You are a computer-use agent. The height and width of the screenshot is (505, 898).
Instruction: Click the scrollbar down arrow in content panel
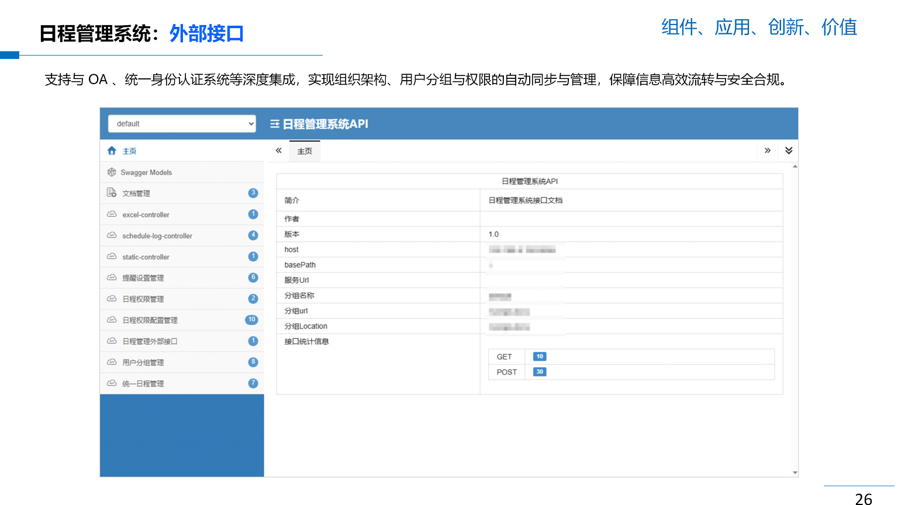[795, 472]
